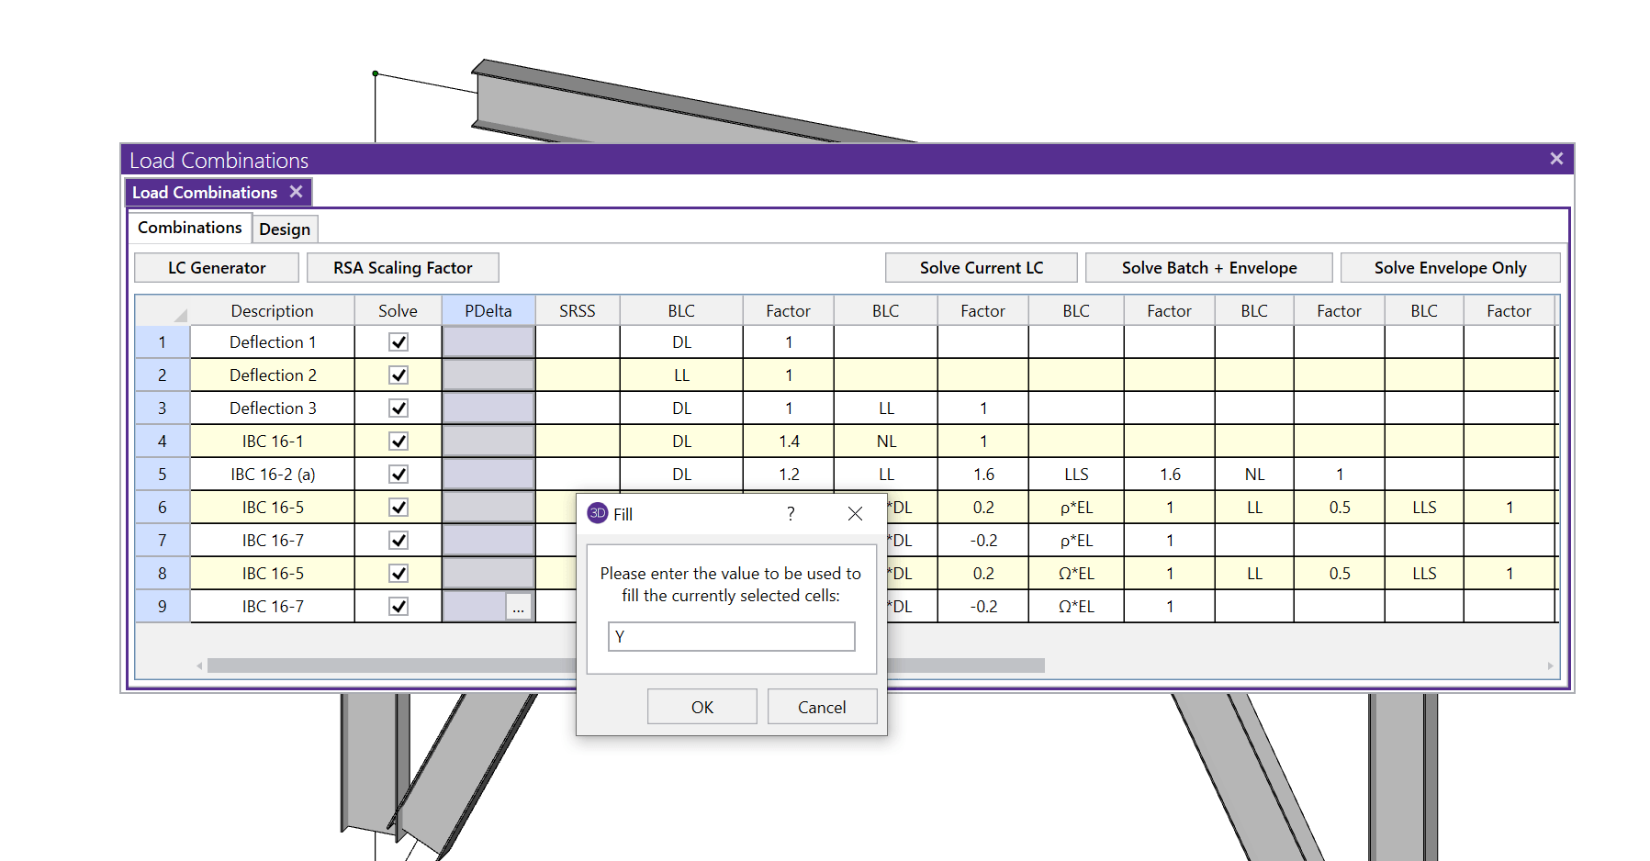
Task: Disable Solve for Deflection 1
Action: pyautogui.click(x=398, y=341)
